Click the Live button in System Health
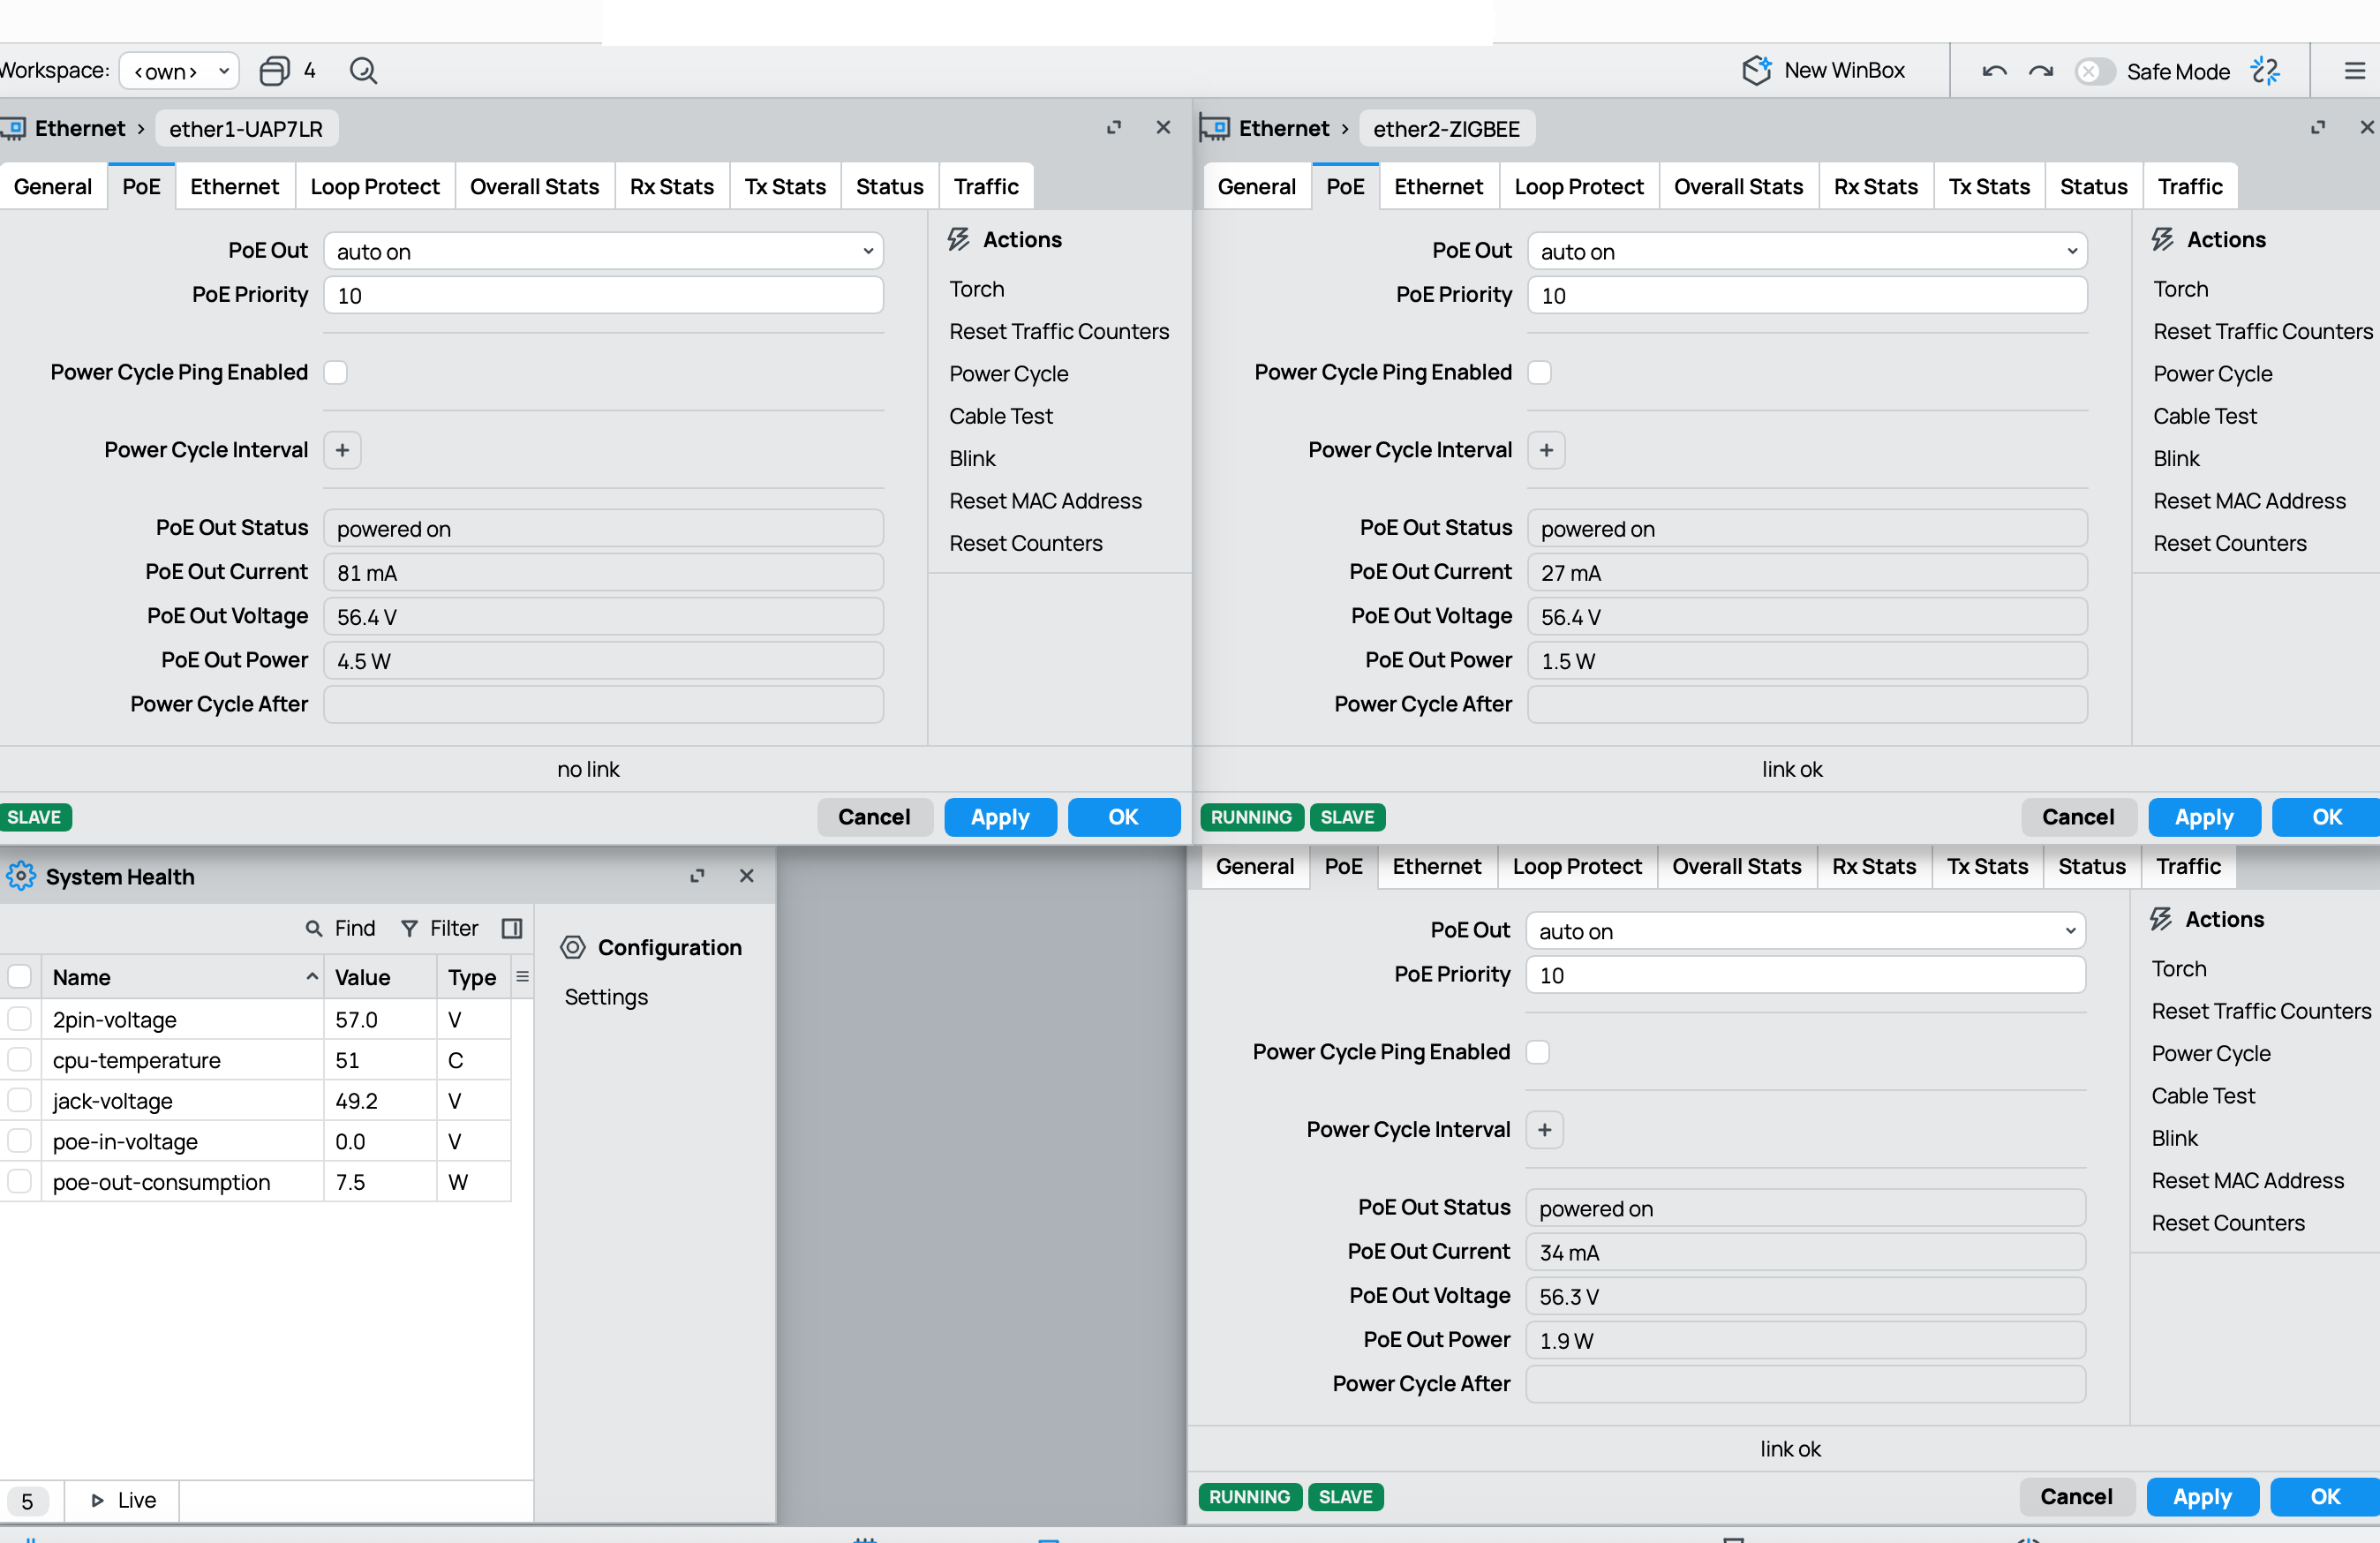The image size is (2380, 1543). click(123, 1500)
